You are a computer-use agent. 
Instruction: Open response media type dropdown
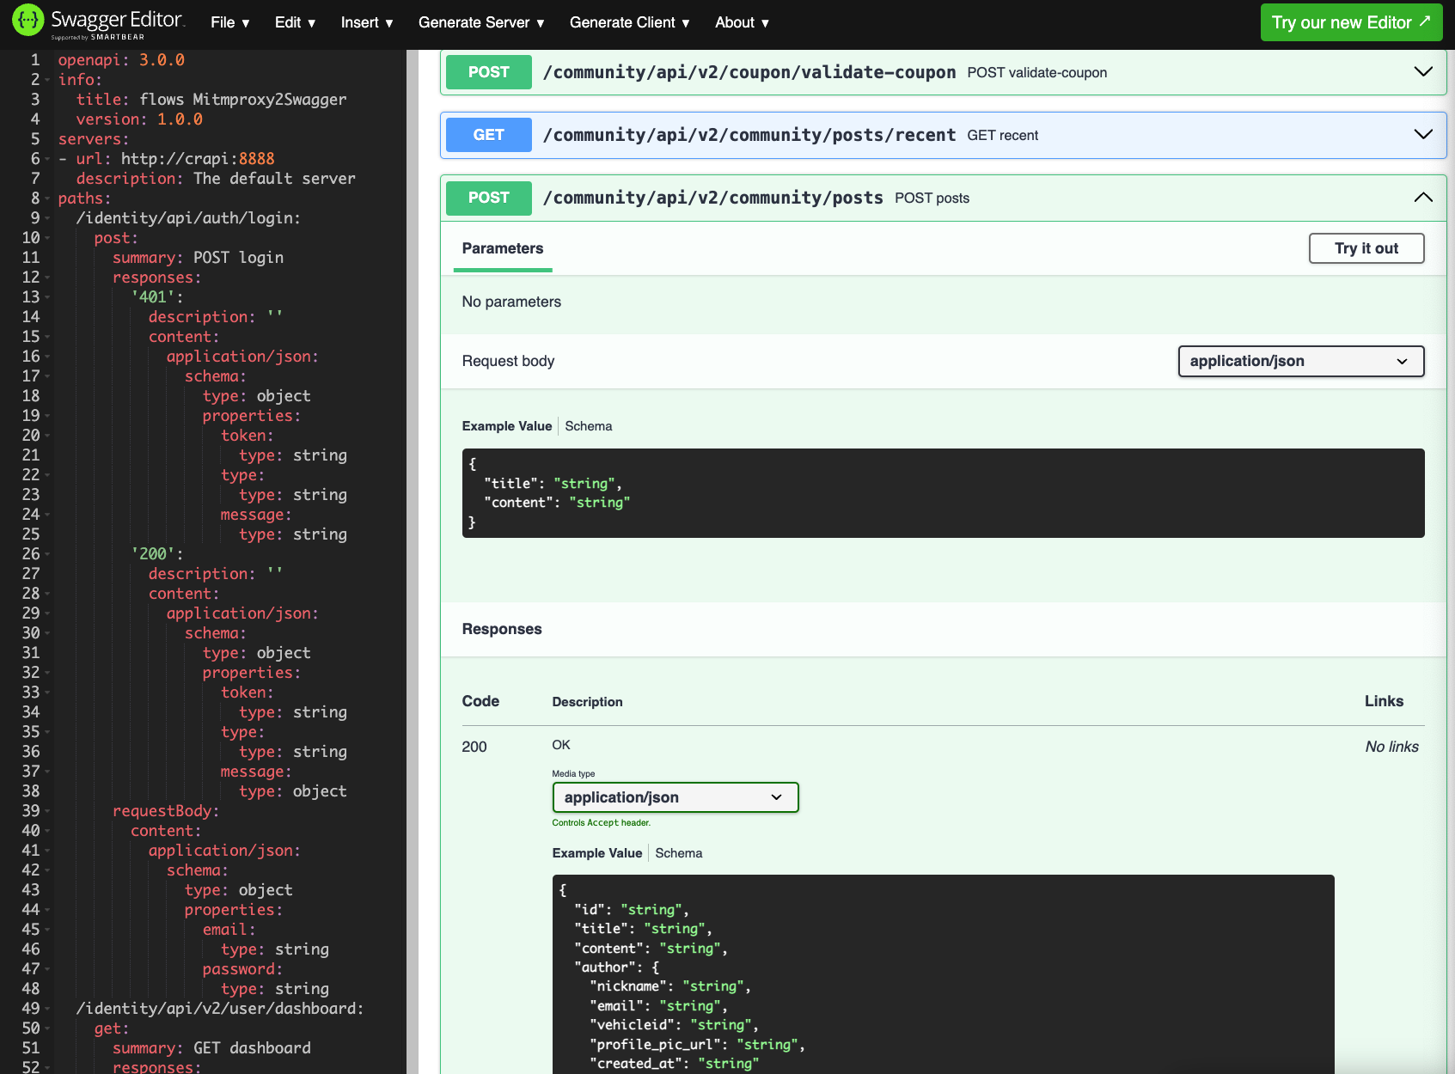tap(675, 797)
